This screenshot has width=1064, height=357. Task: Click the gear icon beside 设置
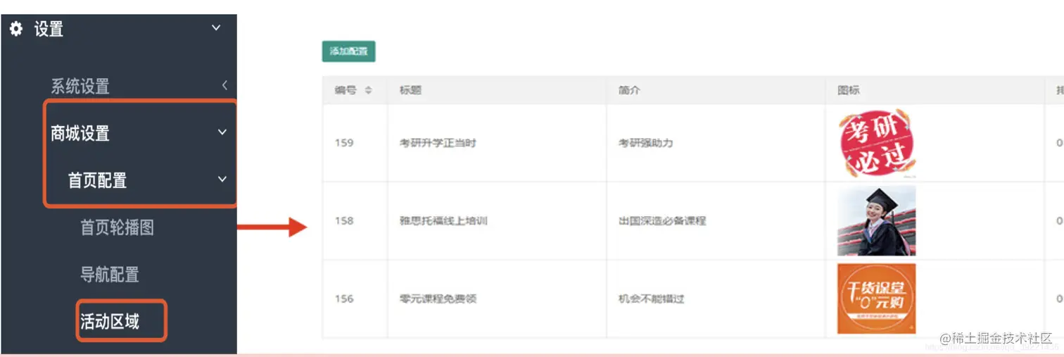pos(16,29)
